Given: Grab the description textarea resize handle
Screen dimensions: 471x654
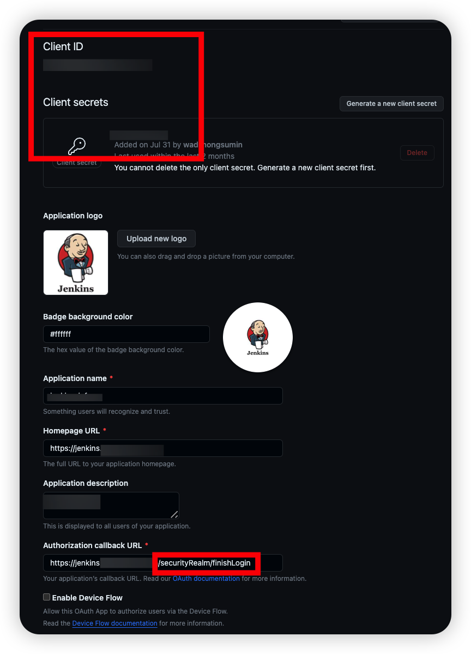Looking at the screenshot, I should [174, 515].
